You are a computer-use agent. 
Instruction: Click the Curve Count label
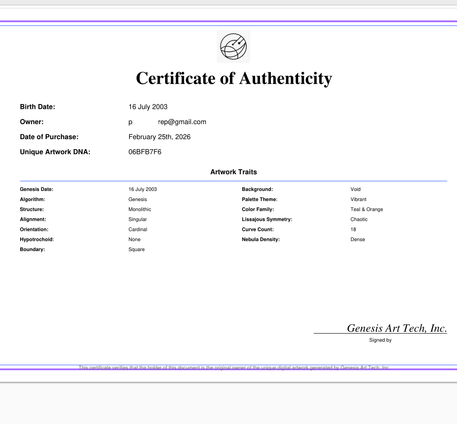[x=258, y=230]
